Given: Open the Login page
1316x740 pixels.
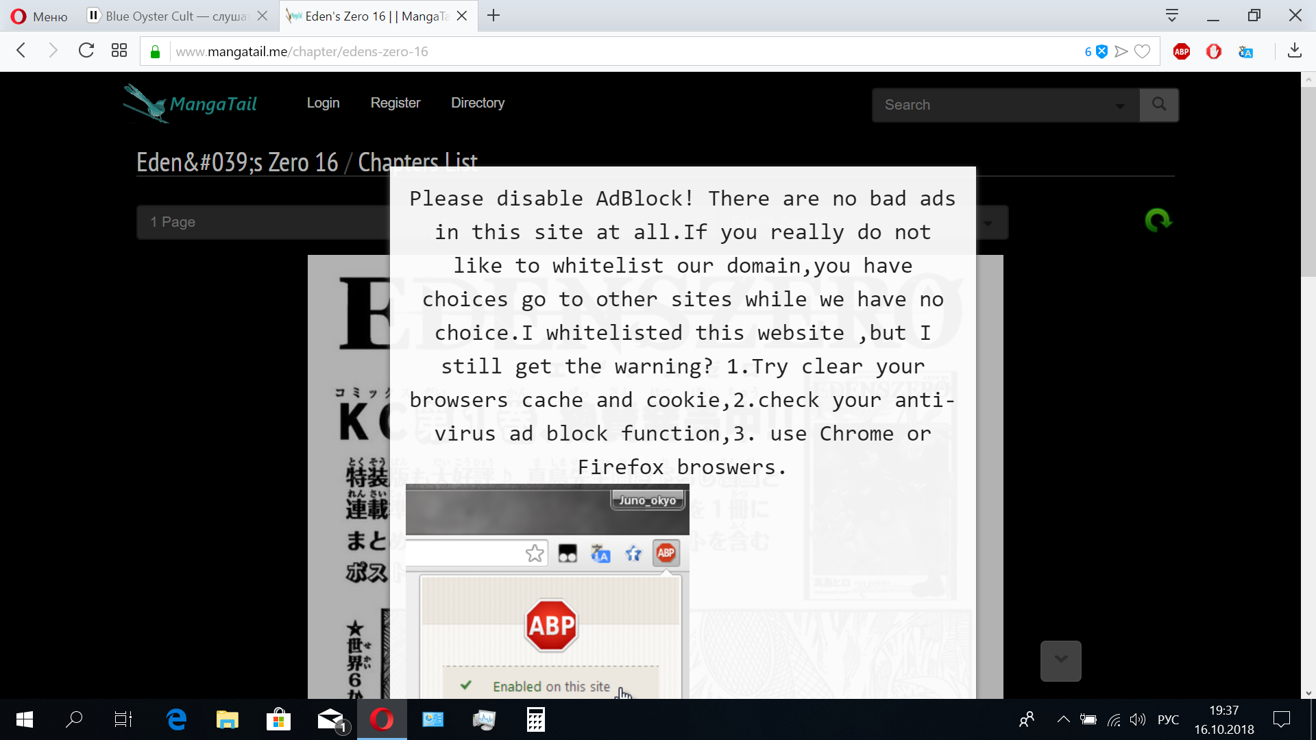Looking at the screenshot, I should (323, 103).
